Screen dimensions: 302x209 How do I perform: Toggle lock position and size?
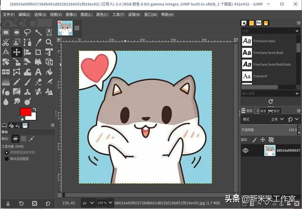263,140
